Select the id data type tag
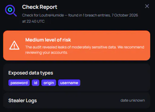 (x=35, y=83)
